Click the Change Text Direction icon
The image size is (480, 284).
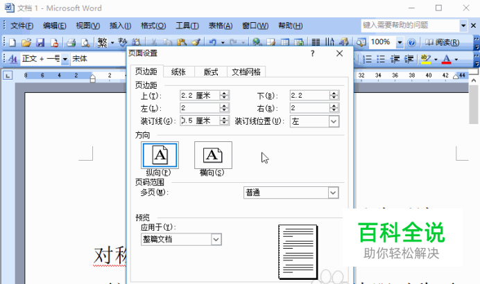coord(329,42)
